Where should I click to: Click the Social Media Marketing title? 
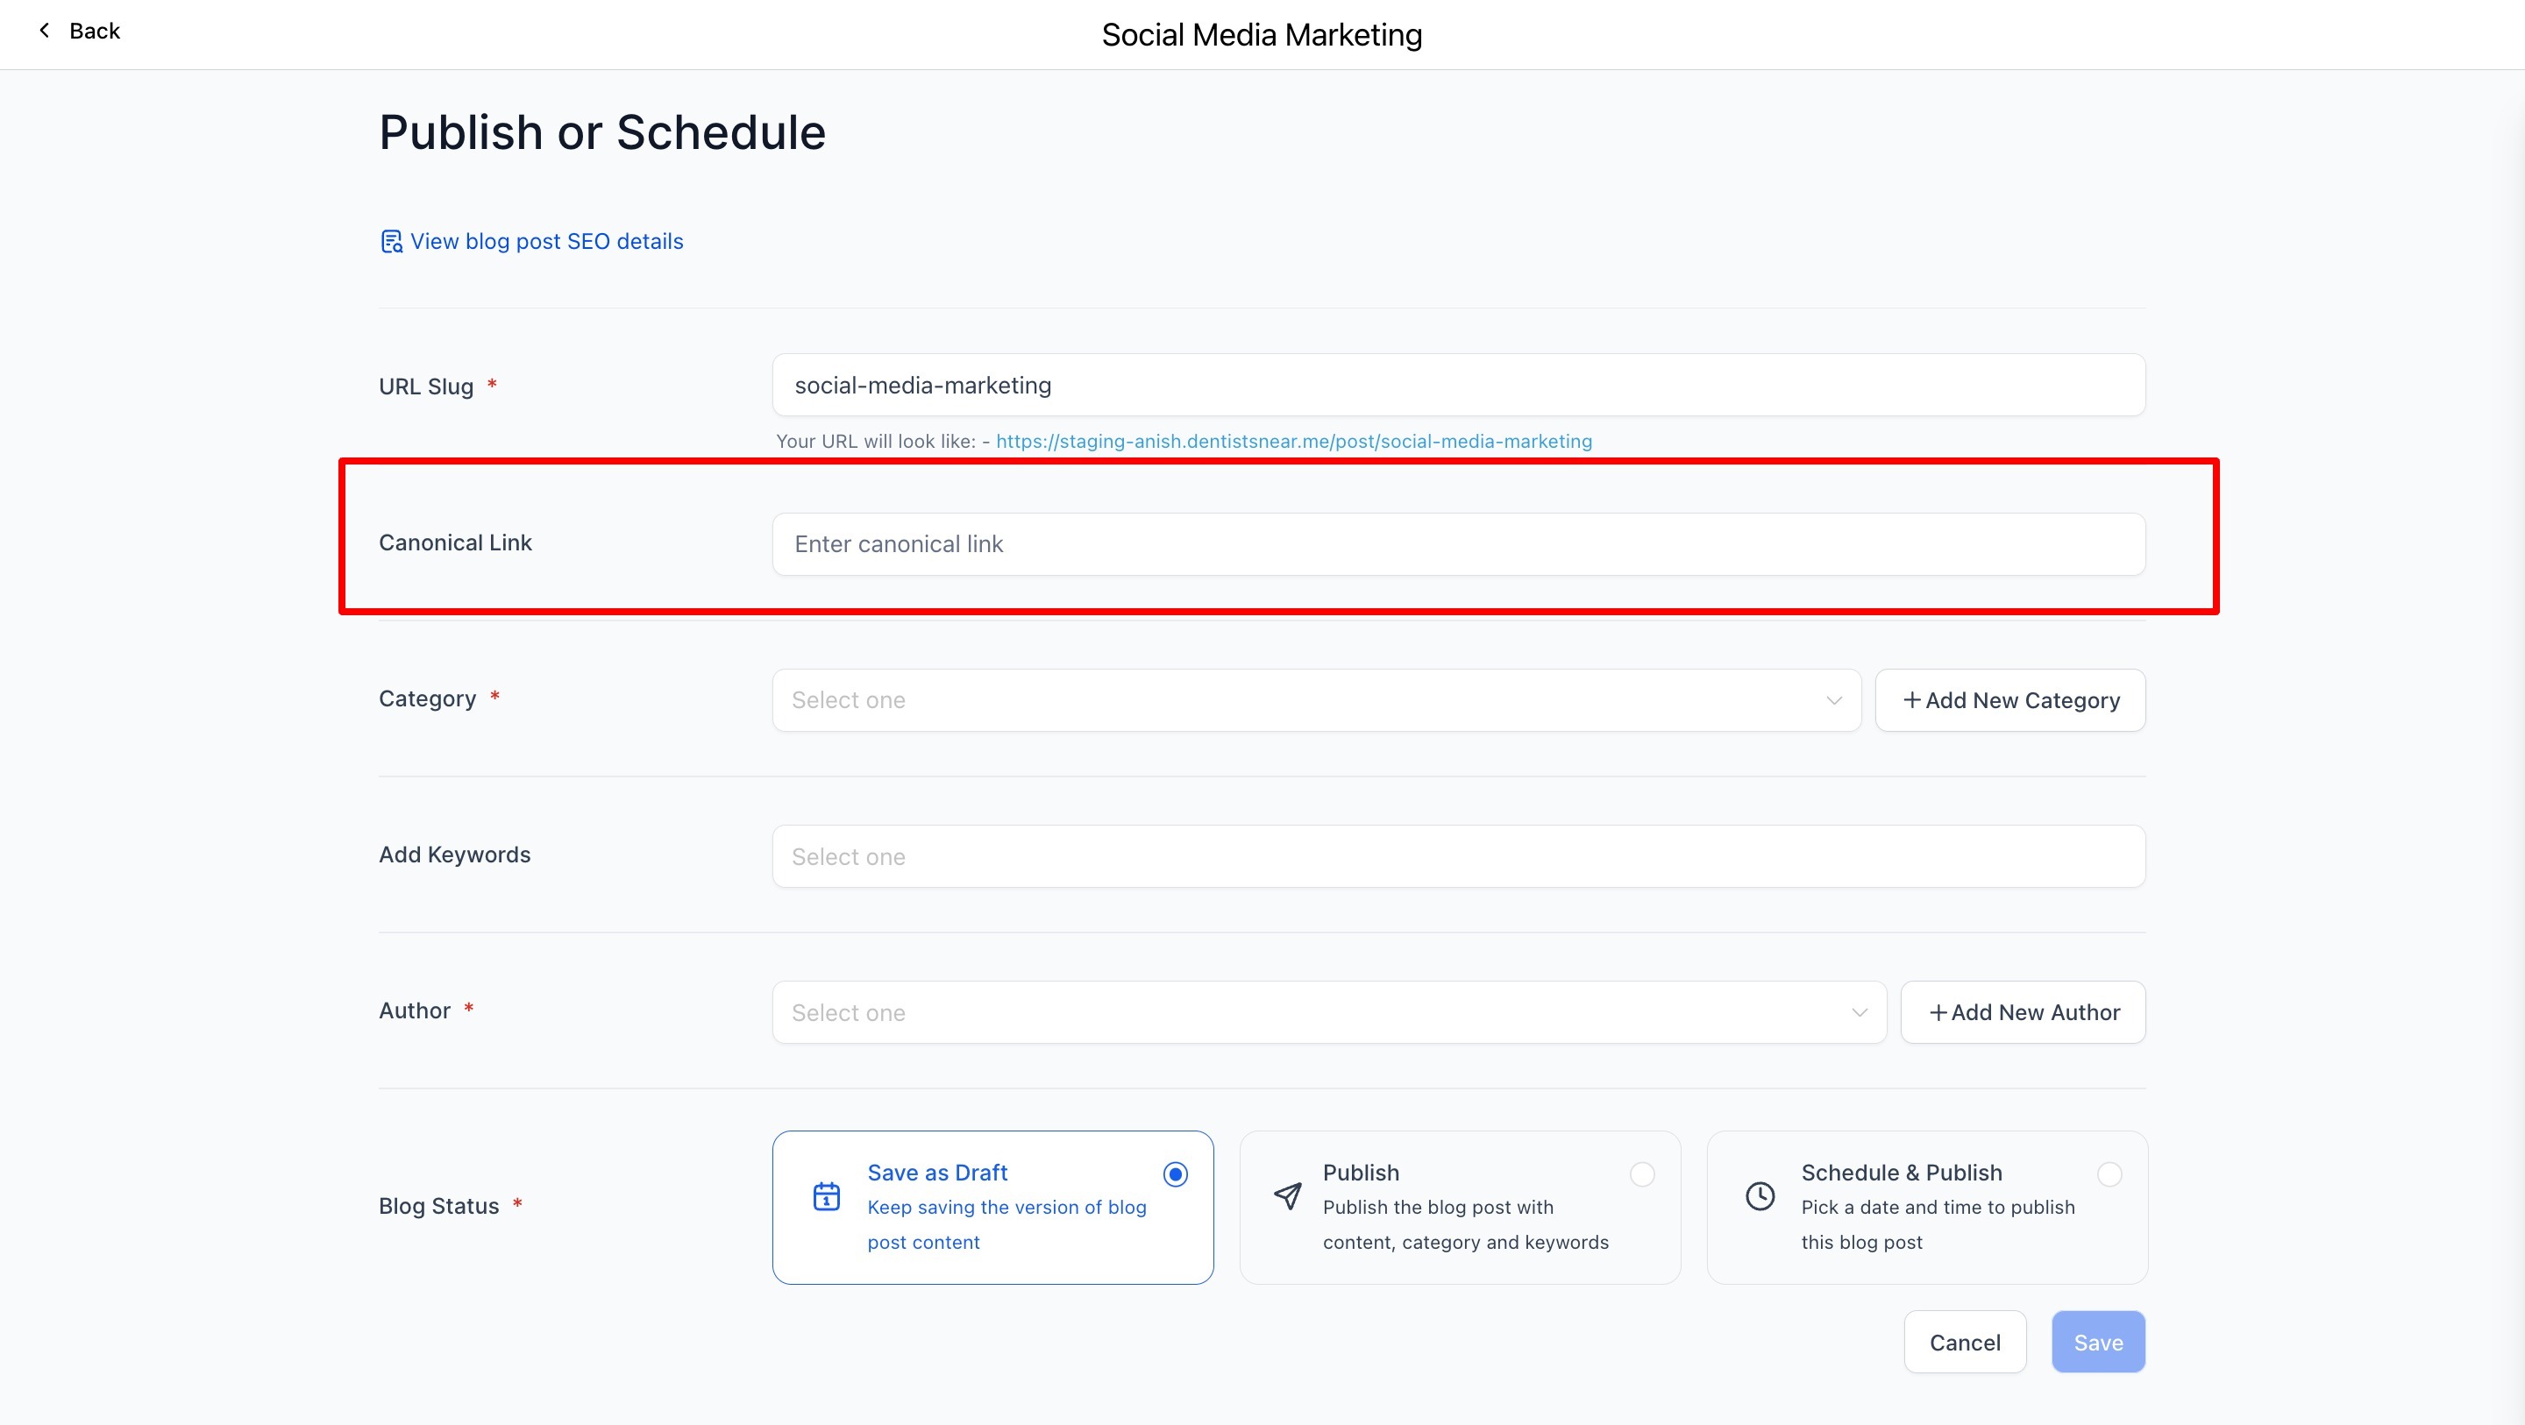click(x=1262, y=35)
